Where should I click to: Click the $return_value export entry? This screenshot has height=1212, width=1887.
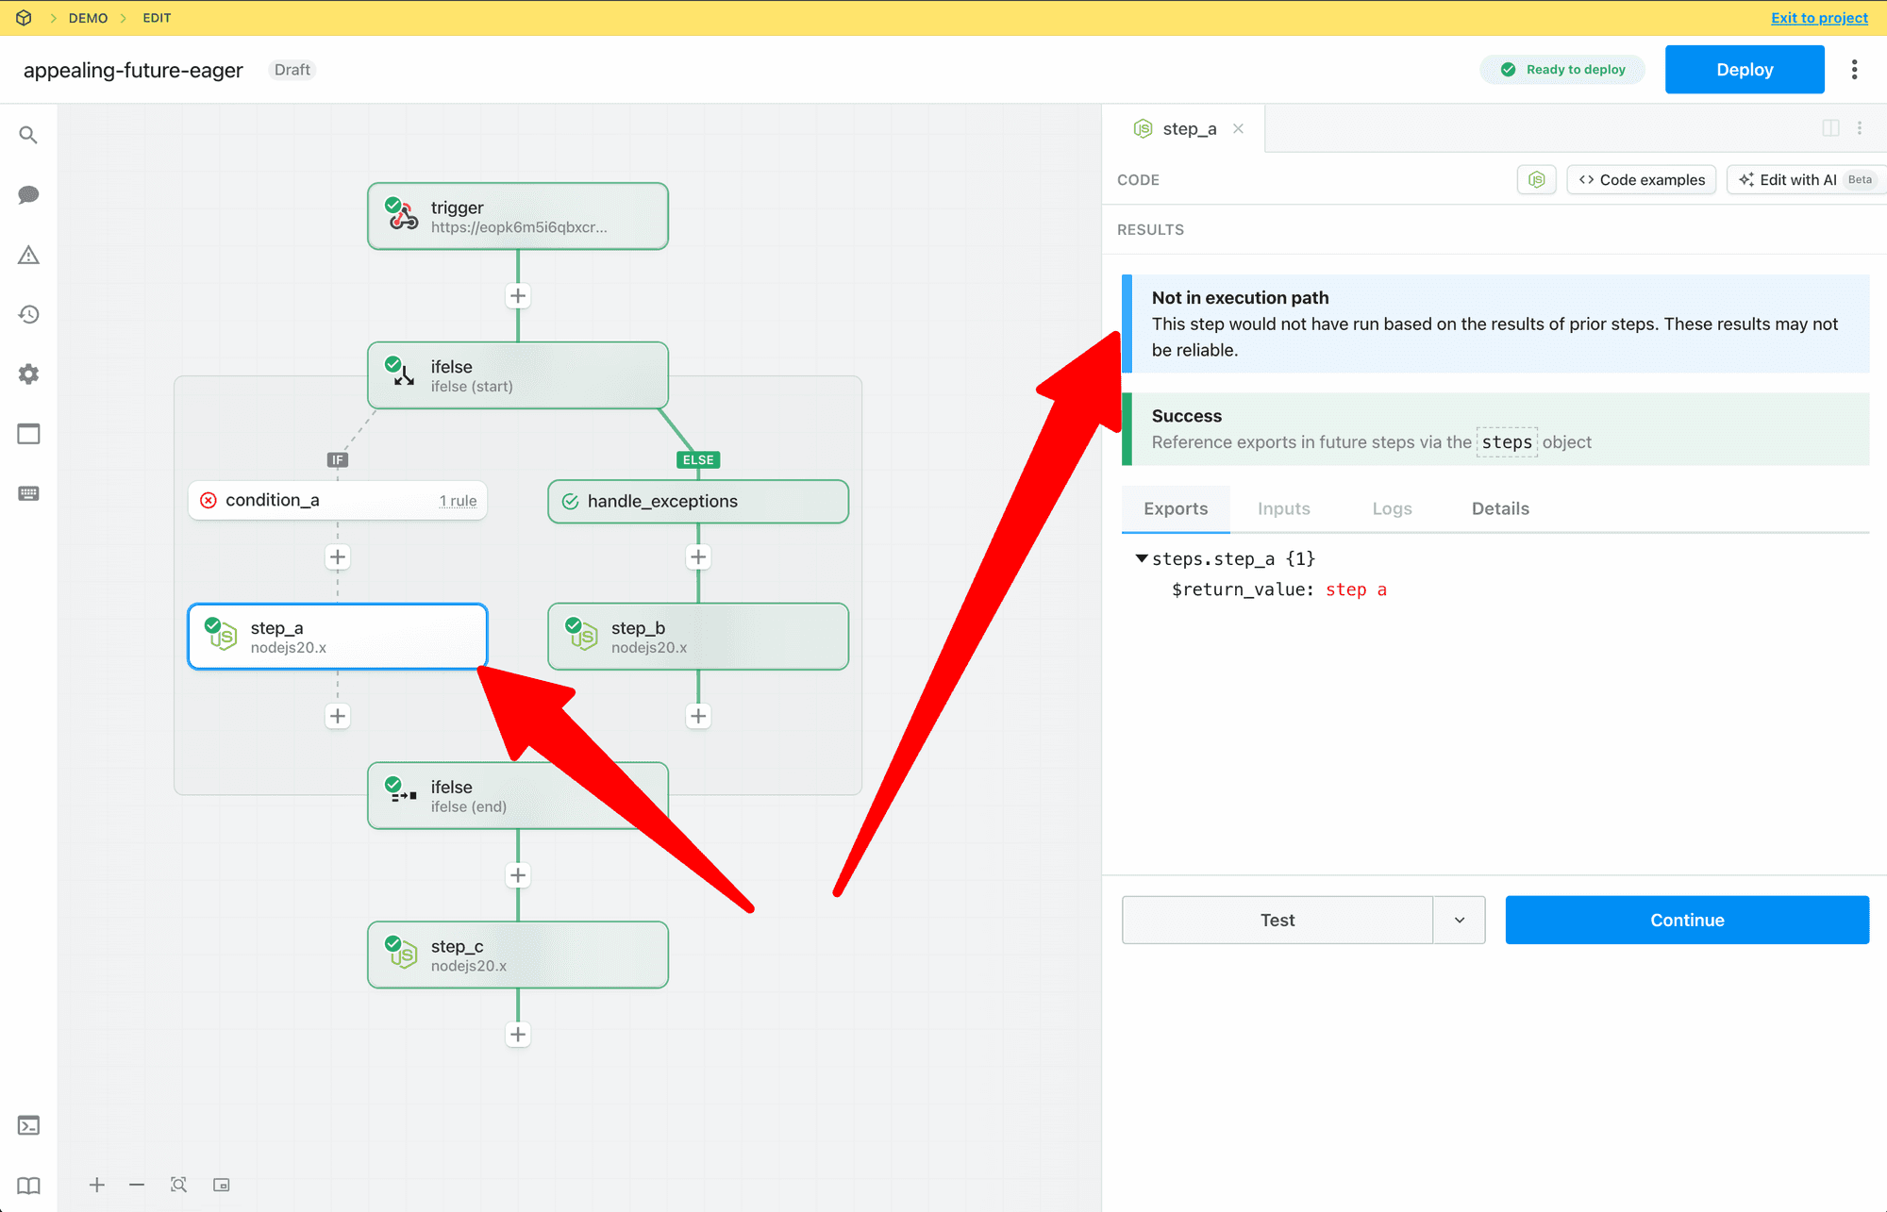[1278, 589]
